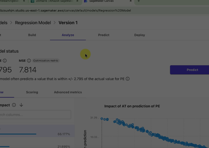The image size is (209, 148).
Task: Click the 66.177% impact bar
Action: click(18, 134)
